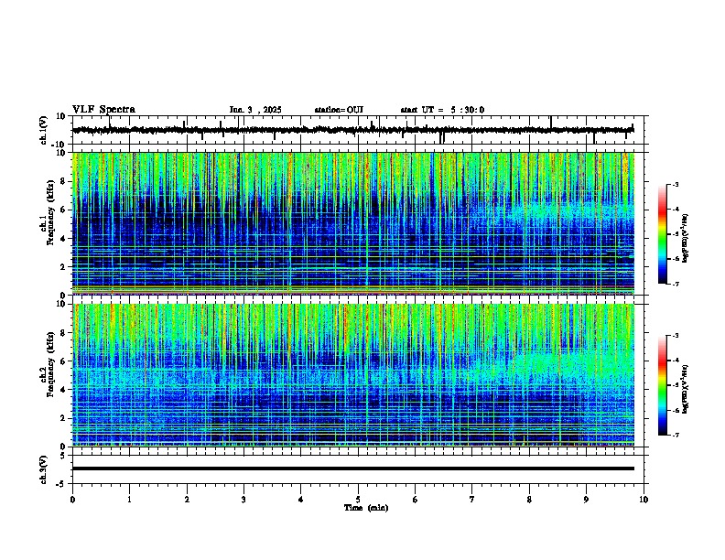This screenshot has height=560, width=725.
Task: Click the "VLF Spectra" plot title
Action: (x=103, y=110)
